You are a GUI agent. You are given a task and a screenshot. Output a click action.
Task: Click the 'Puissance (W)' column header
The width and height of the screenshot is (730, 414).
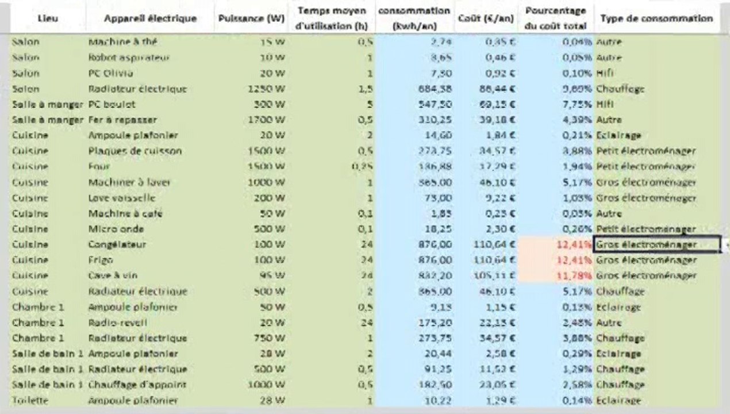tap(252, 18)
